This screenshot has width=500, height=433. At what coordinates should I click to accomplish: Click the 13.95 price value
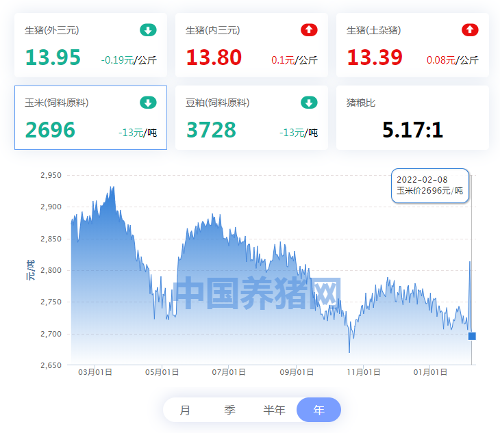53,57
